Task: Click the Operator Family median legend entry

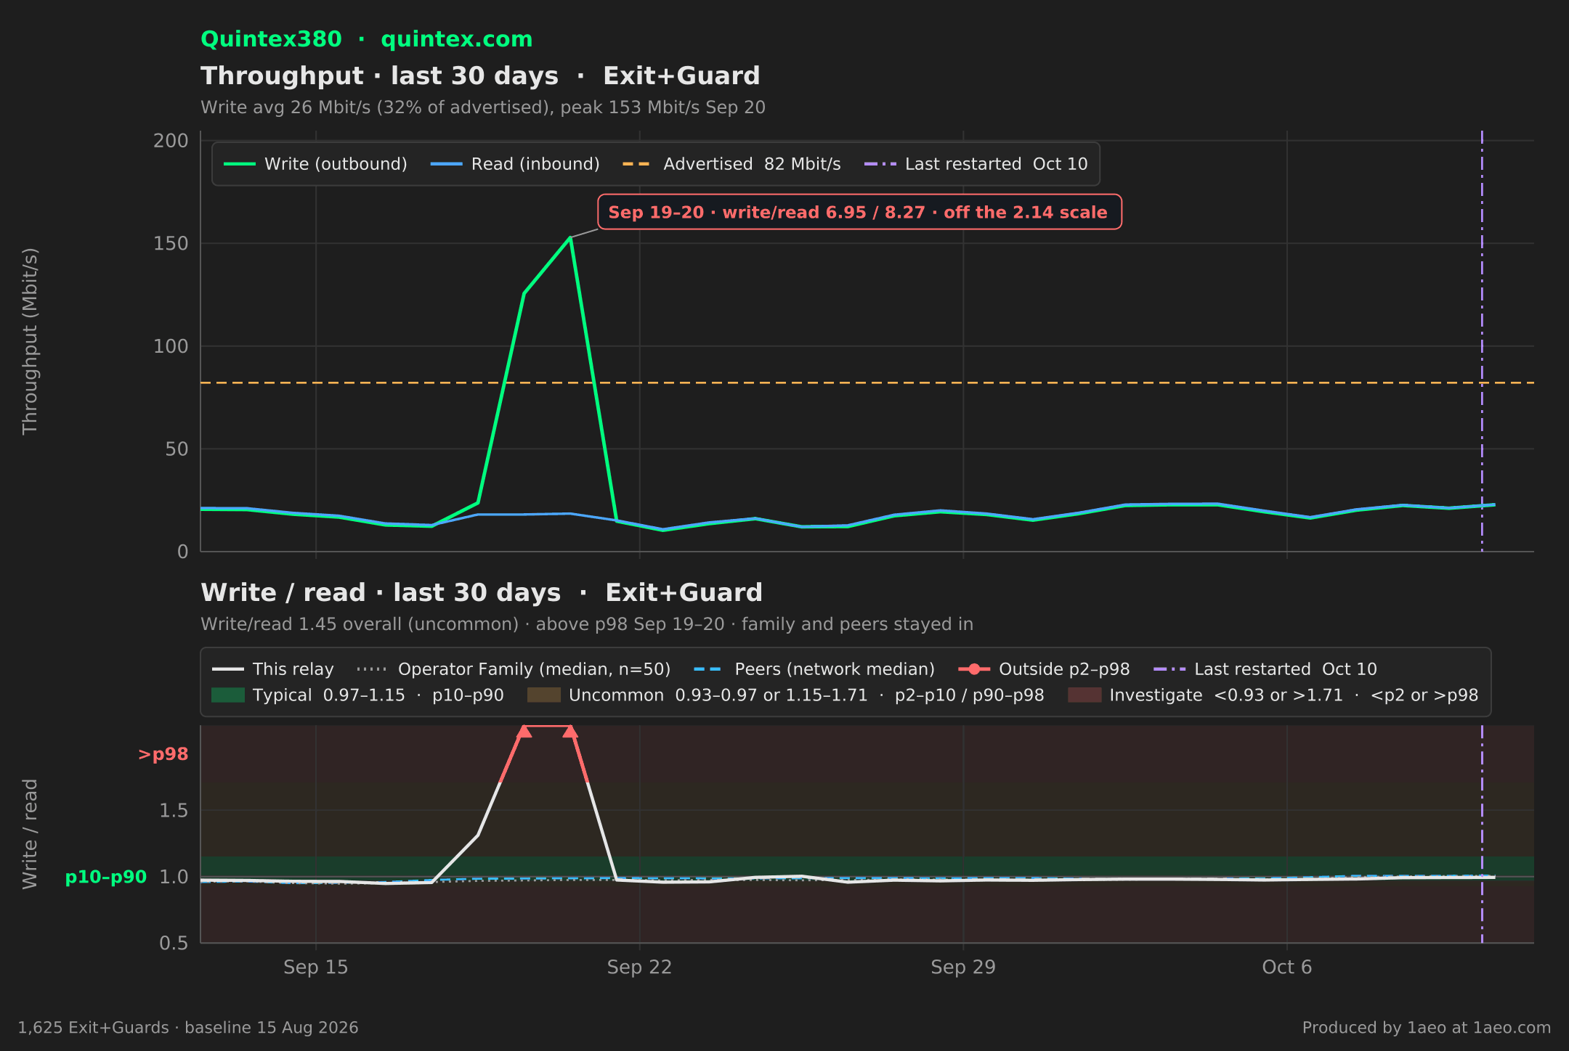Action: (514, 669)
